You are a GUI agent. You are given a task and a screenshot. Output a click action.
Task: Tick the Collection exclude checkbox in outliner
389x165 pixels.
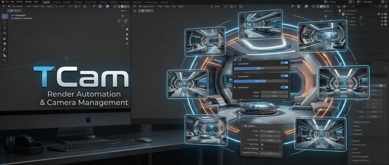point(379,14)
